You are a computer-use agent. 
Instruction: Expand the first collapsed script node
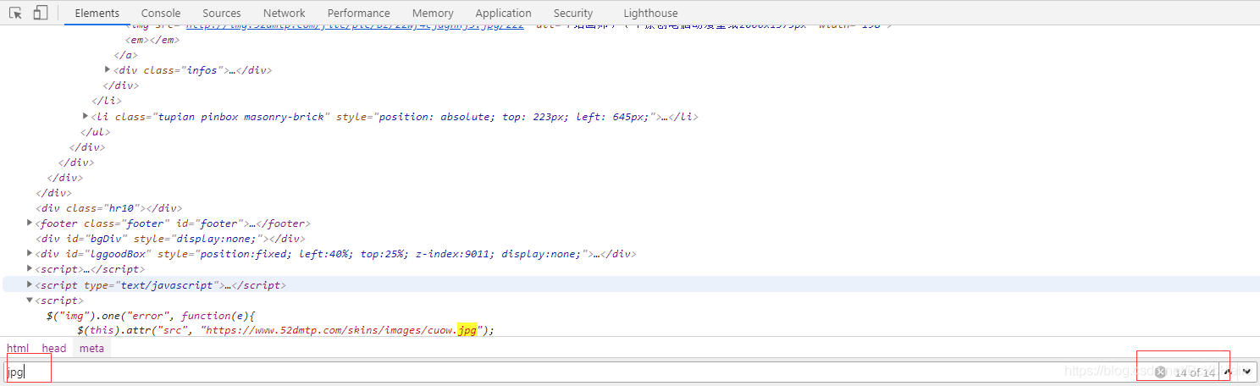coord(30,269)
